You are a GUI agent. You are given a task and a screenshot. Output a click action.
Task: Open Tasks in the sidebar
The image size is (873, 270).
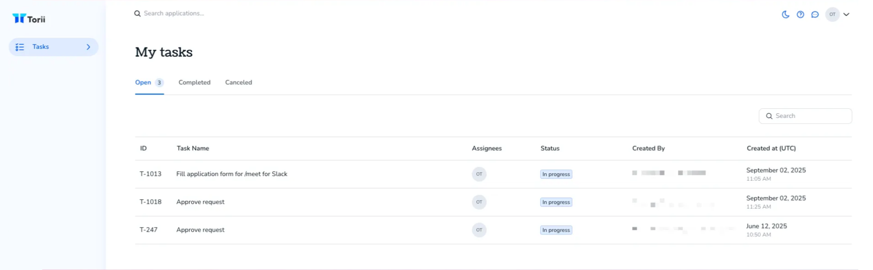[x=53, y=47]
